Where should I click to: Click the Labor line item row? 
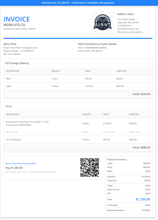click(78, 86)
